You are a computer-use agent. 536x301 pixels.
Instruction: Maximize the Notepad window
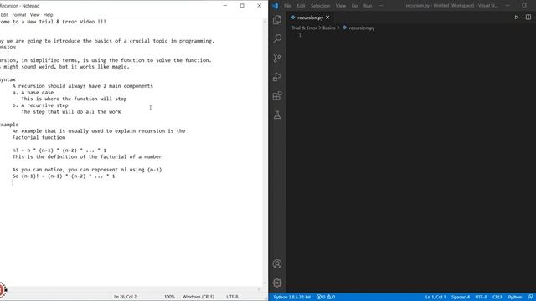click(242, 6)
